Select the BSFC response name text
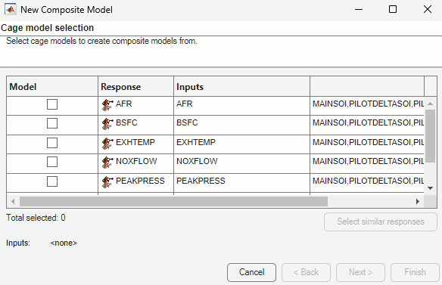 tap(126, 122)
